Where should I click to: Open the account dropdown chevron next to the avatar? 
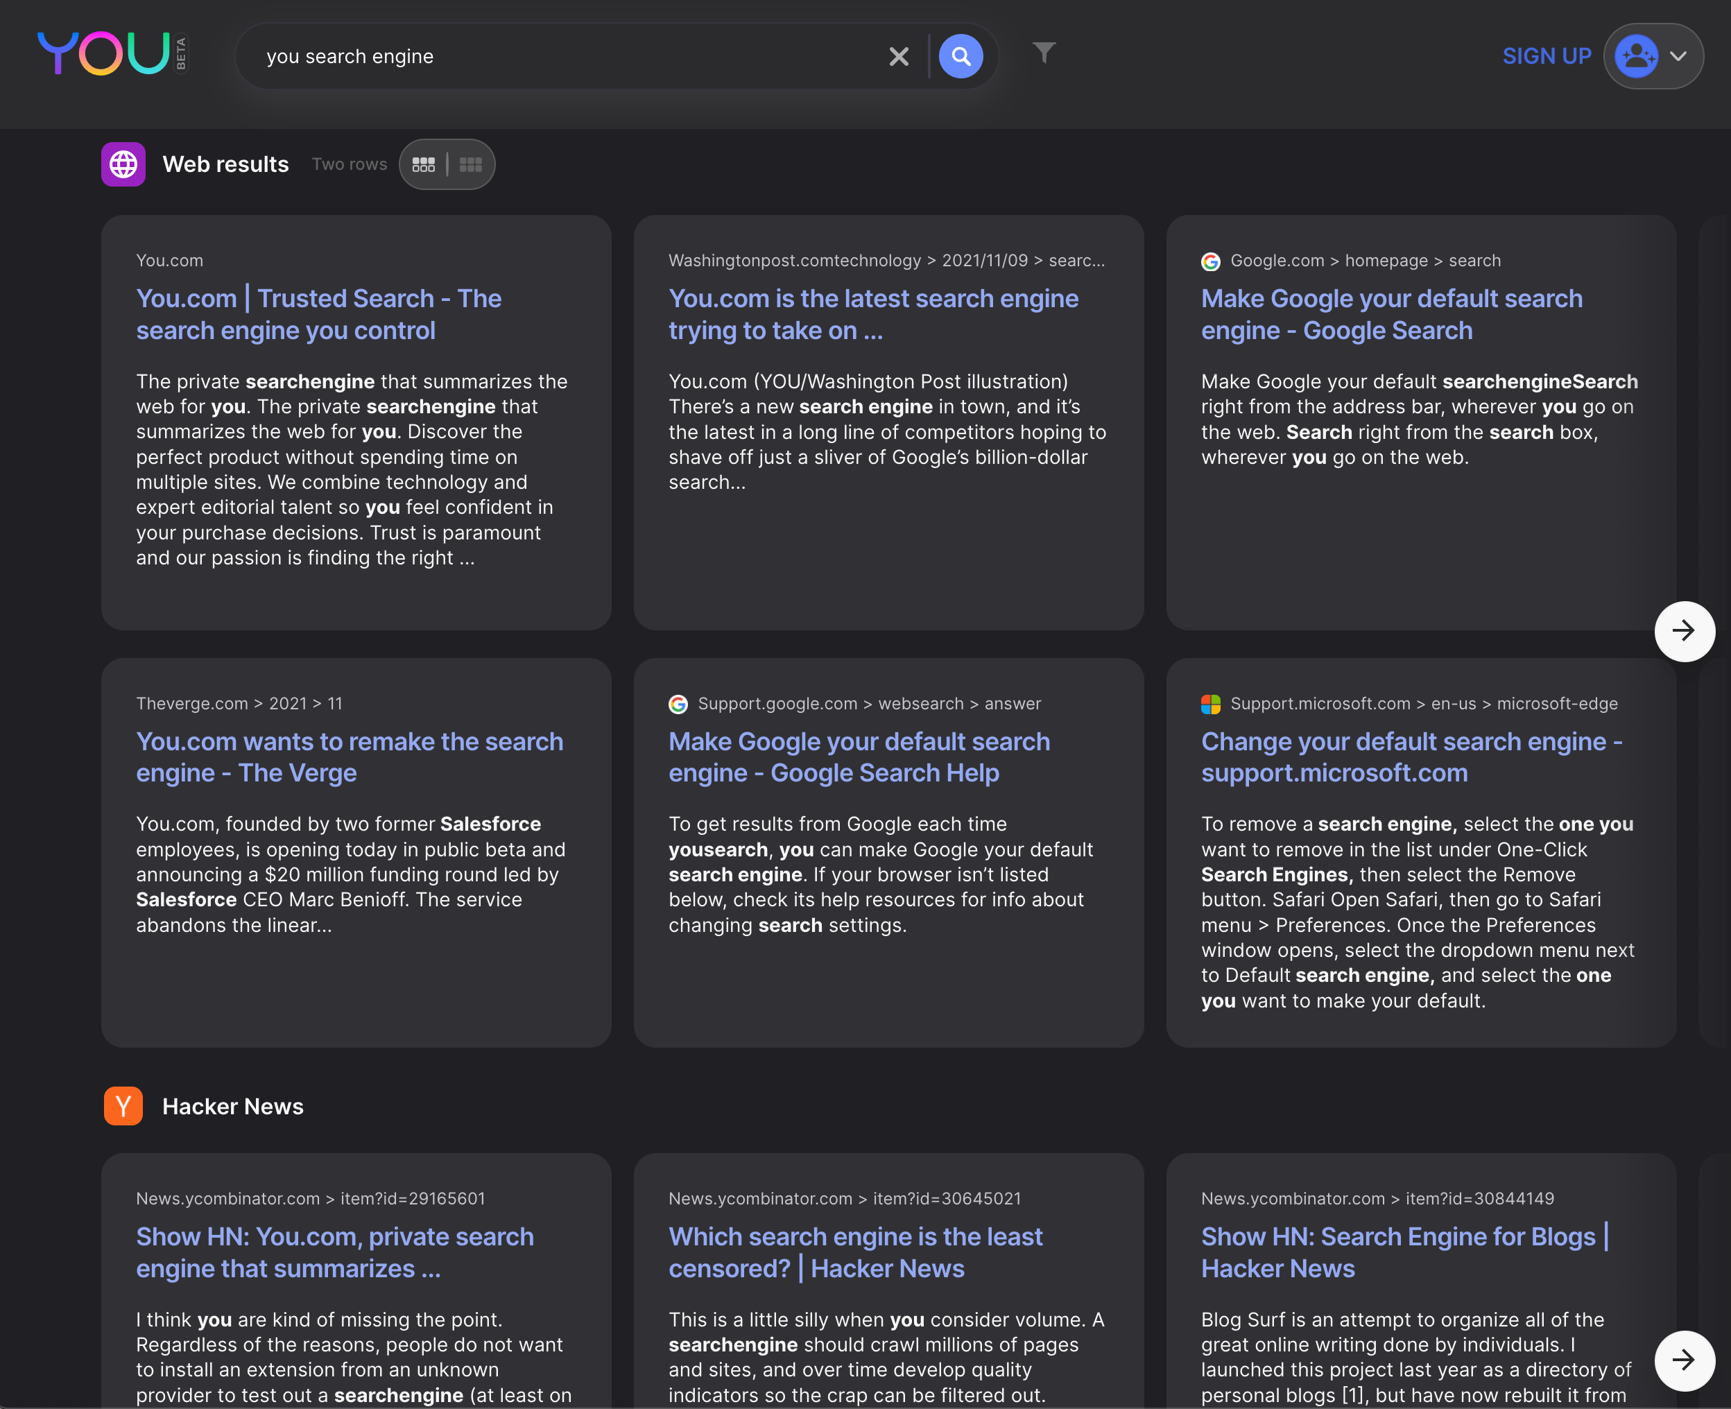pos(1679,57)
